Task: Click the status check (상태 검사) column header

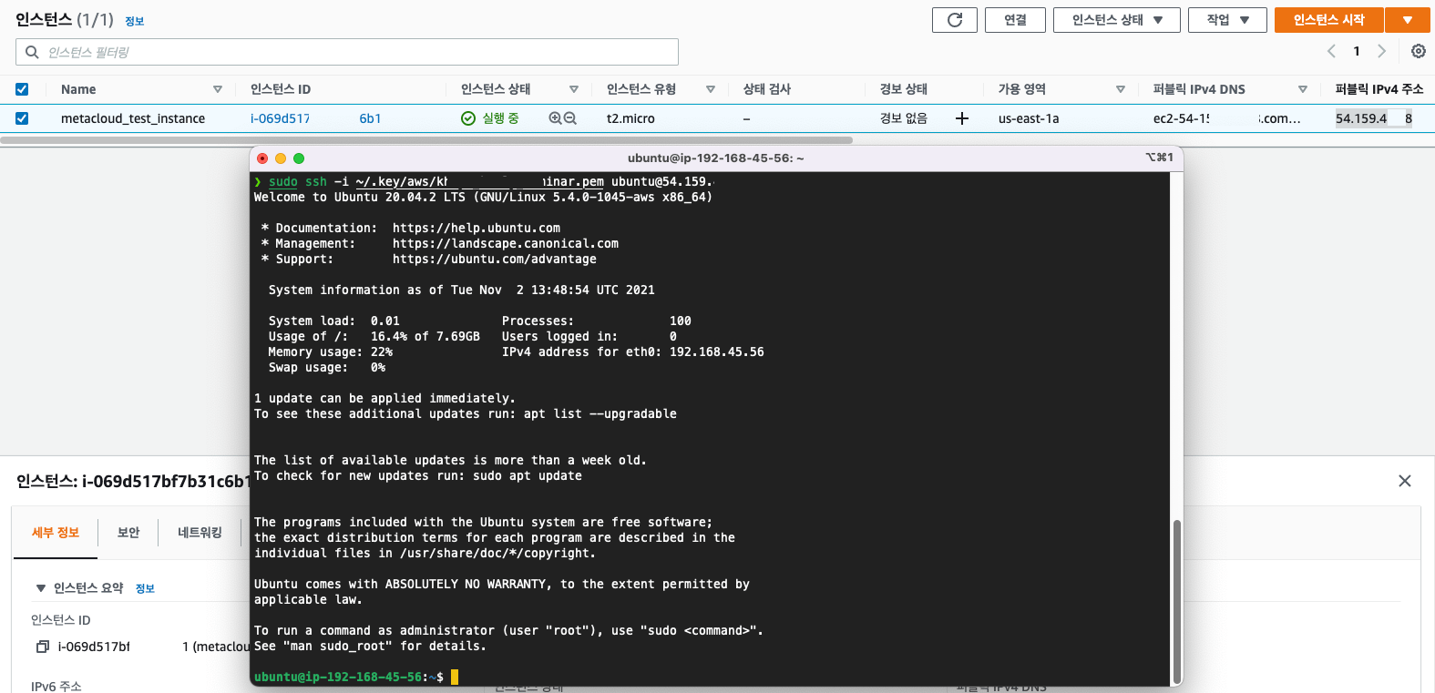Action: [x=767, y=89]
